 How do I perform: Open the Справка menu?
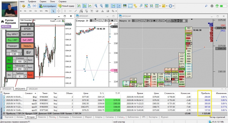click(x=62, y=1)
